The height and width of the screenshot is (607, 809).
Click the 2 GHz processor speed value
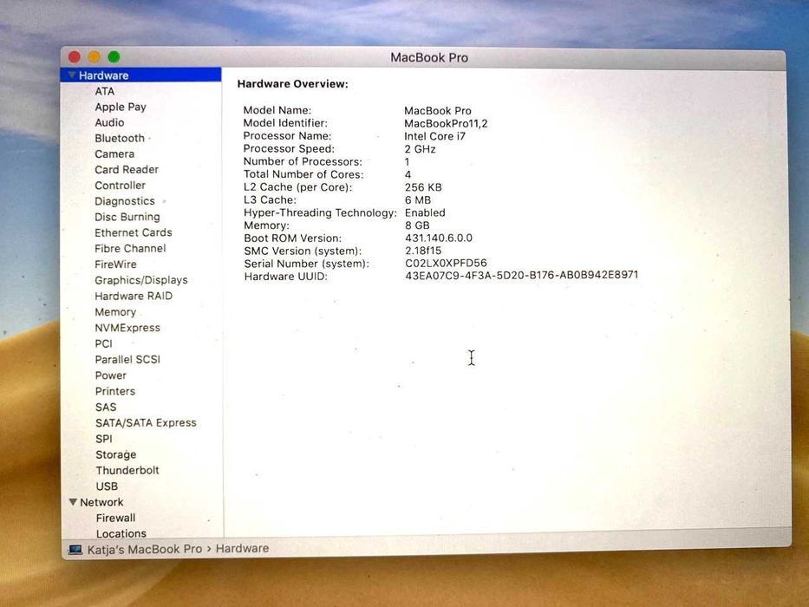(420, 149)
